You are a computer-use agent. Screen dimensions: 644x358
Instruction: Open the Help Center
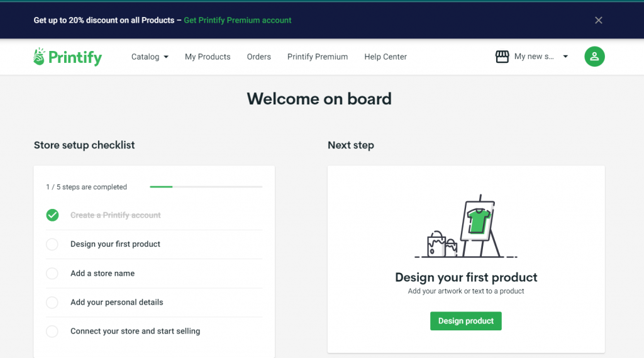tap(386, 57)
